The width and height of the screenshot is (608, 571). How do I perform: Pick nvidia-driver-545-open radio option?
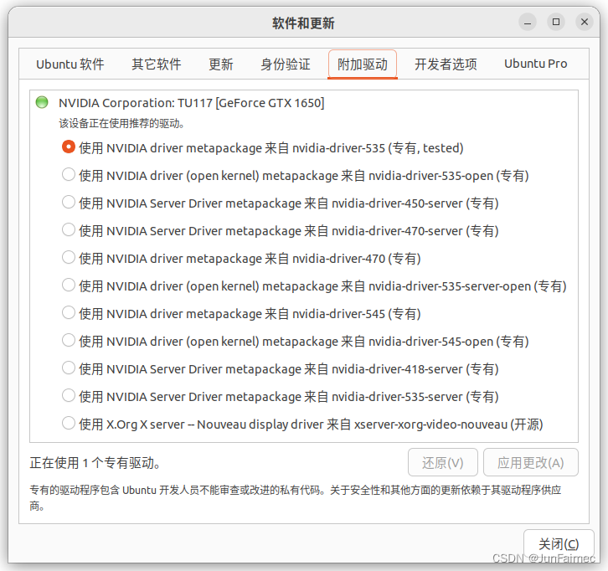pos(69,341)
